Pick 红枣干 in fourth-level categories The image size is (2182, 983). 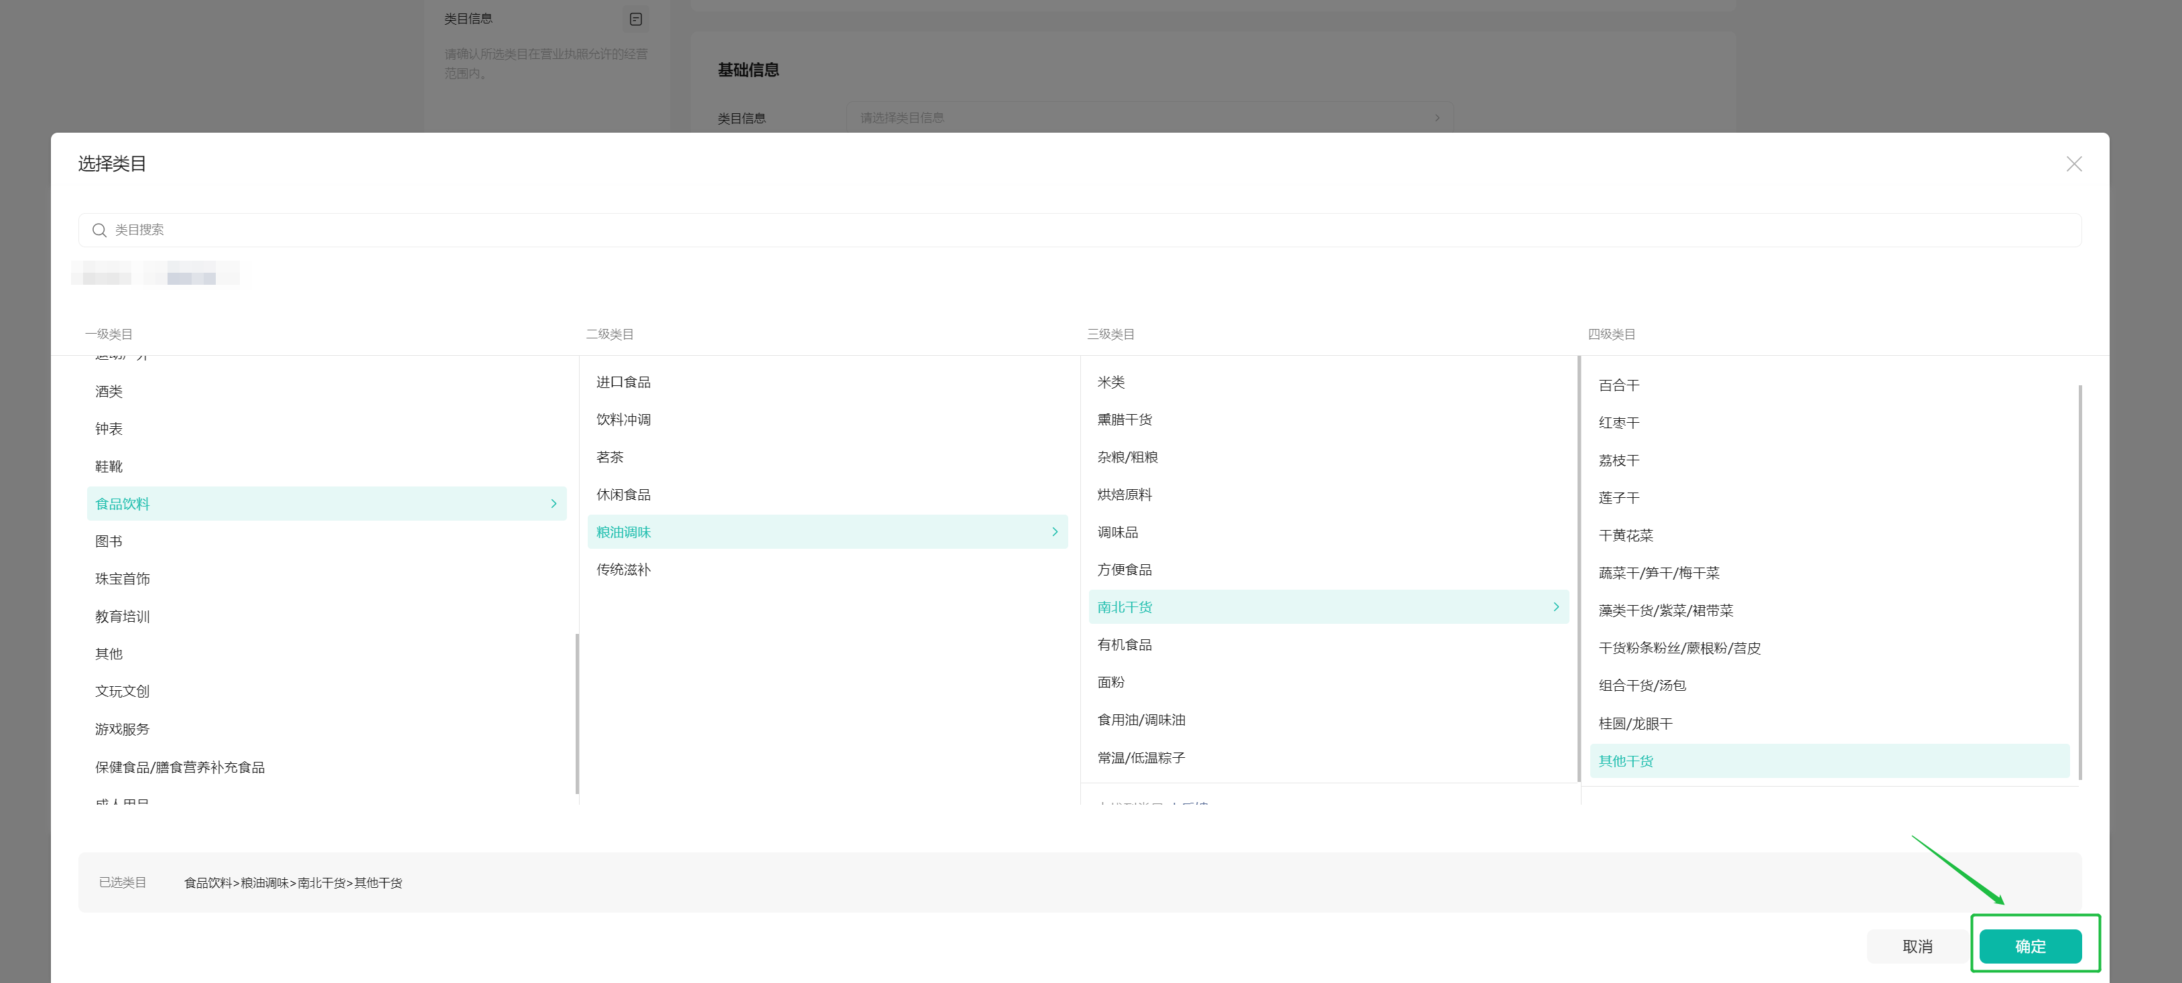point(1618,423)
